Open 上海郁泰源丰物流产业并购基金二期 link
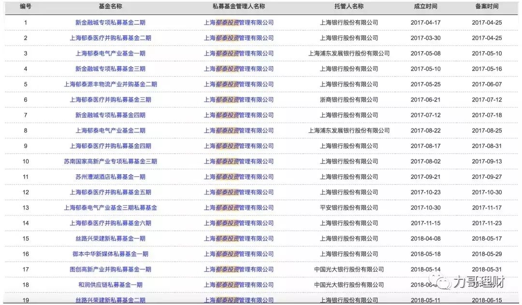This screenshot has width=522, height=305. (110, 85)
